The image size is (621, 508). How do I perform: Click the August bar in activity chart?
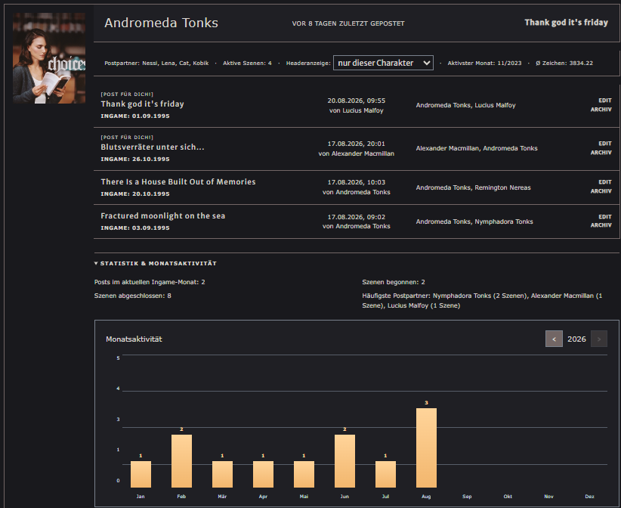pos(426,448)
